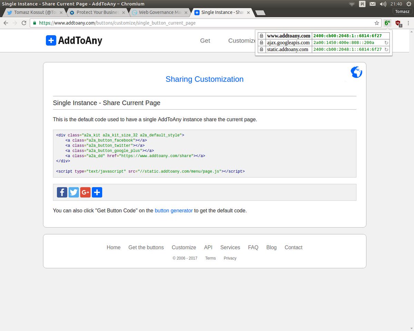Select the Single Instance AddToAny tab

point(222,12)
